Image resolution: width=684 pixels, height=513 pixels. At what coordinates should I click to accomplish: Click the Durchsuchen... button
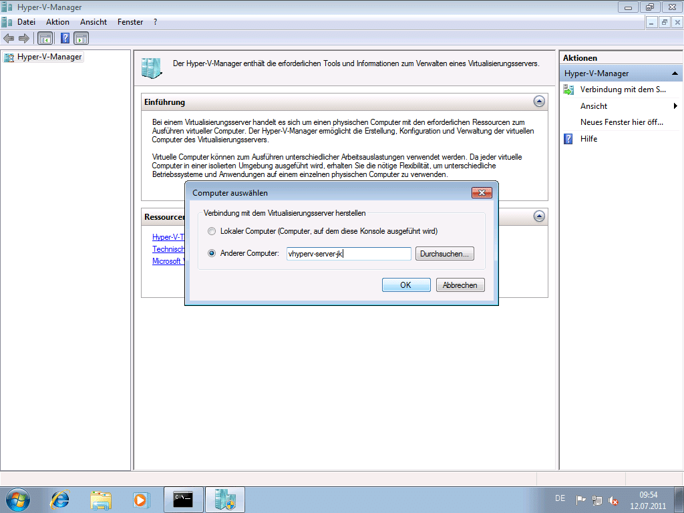tap(444, 254)
